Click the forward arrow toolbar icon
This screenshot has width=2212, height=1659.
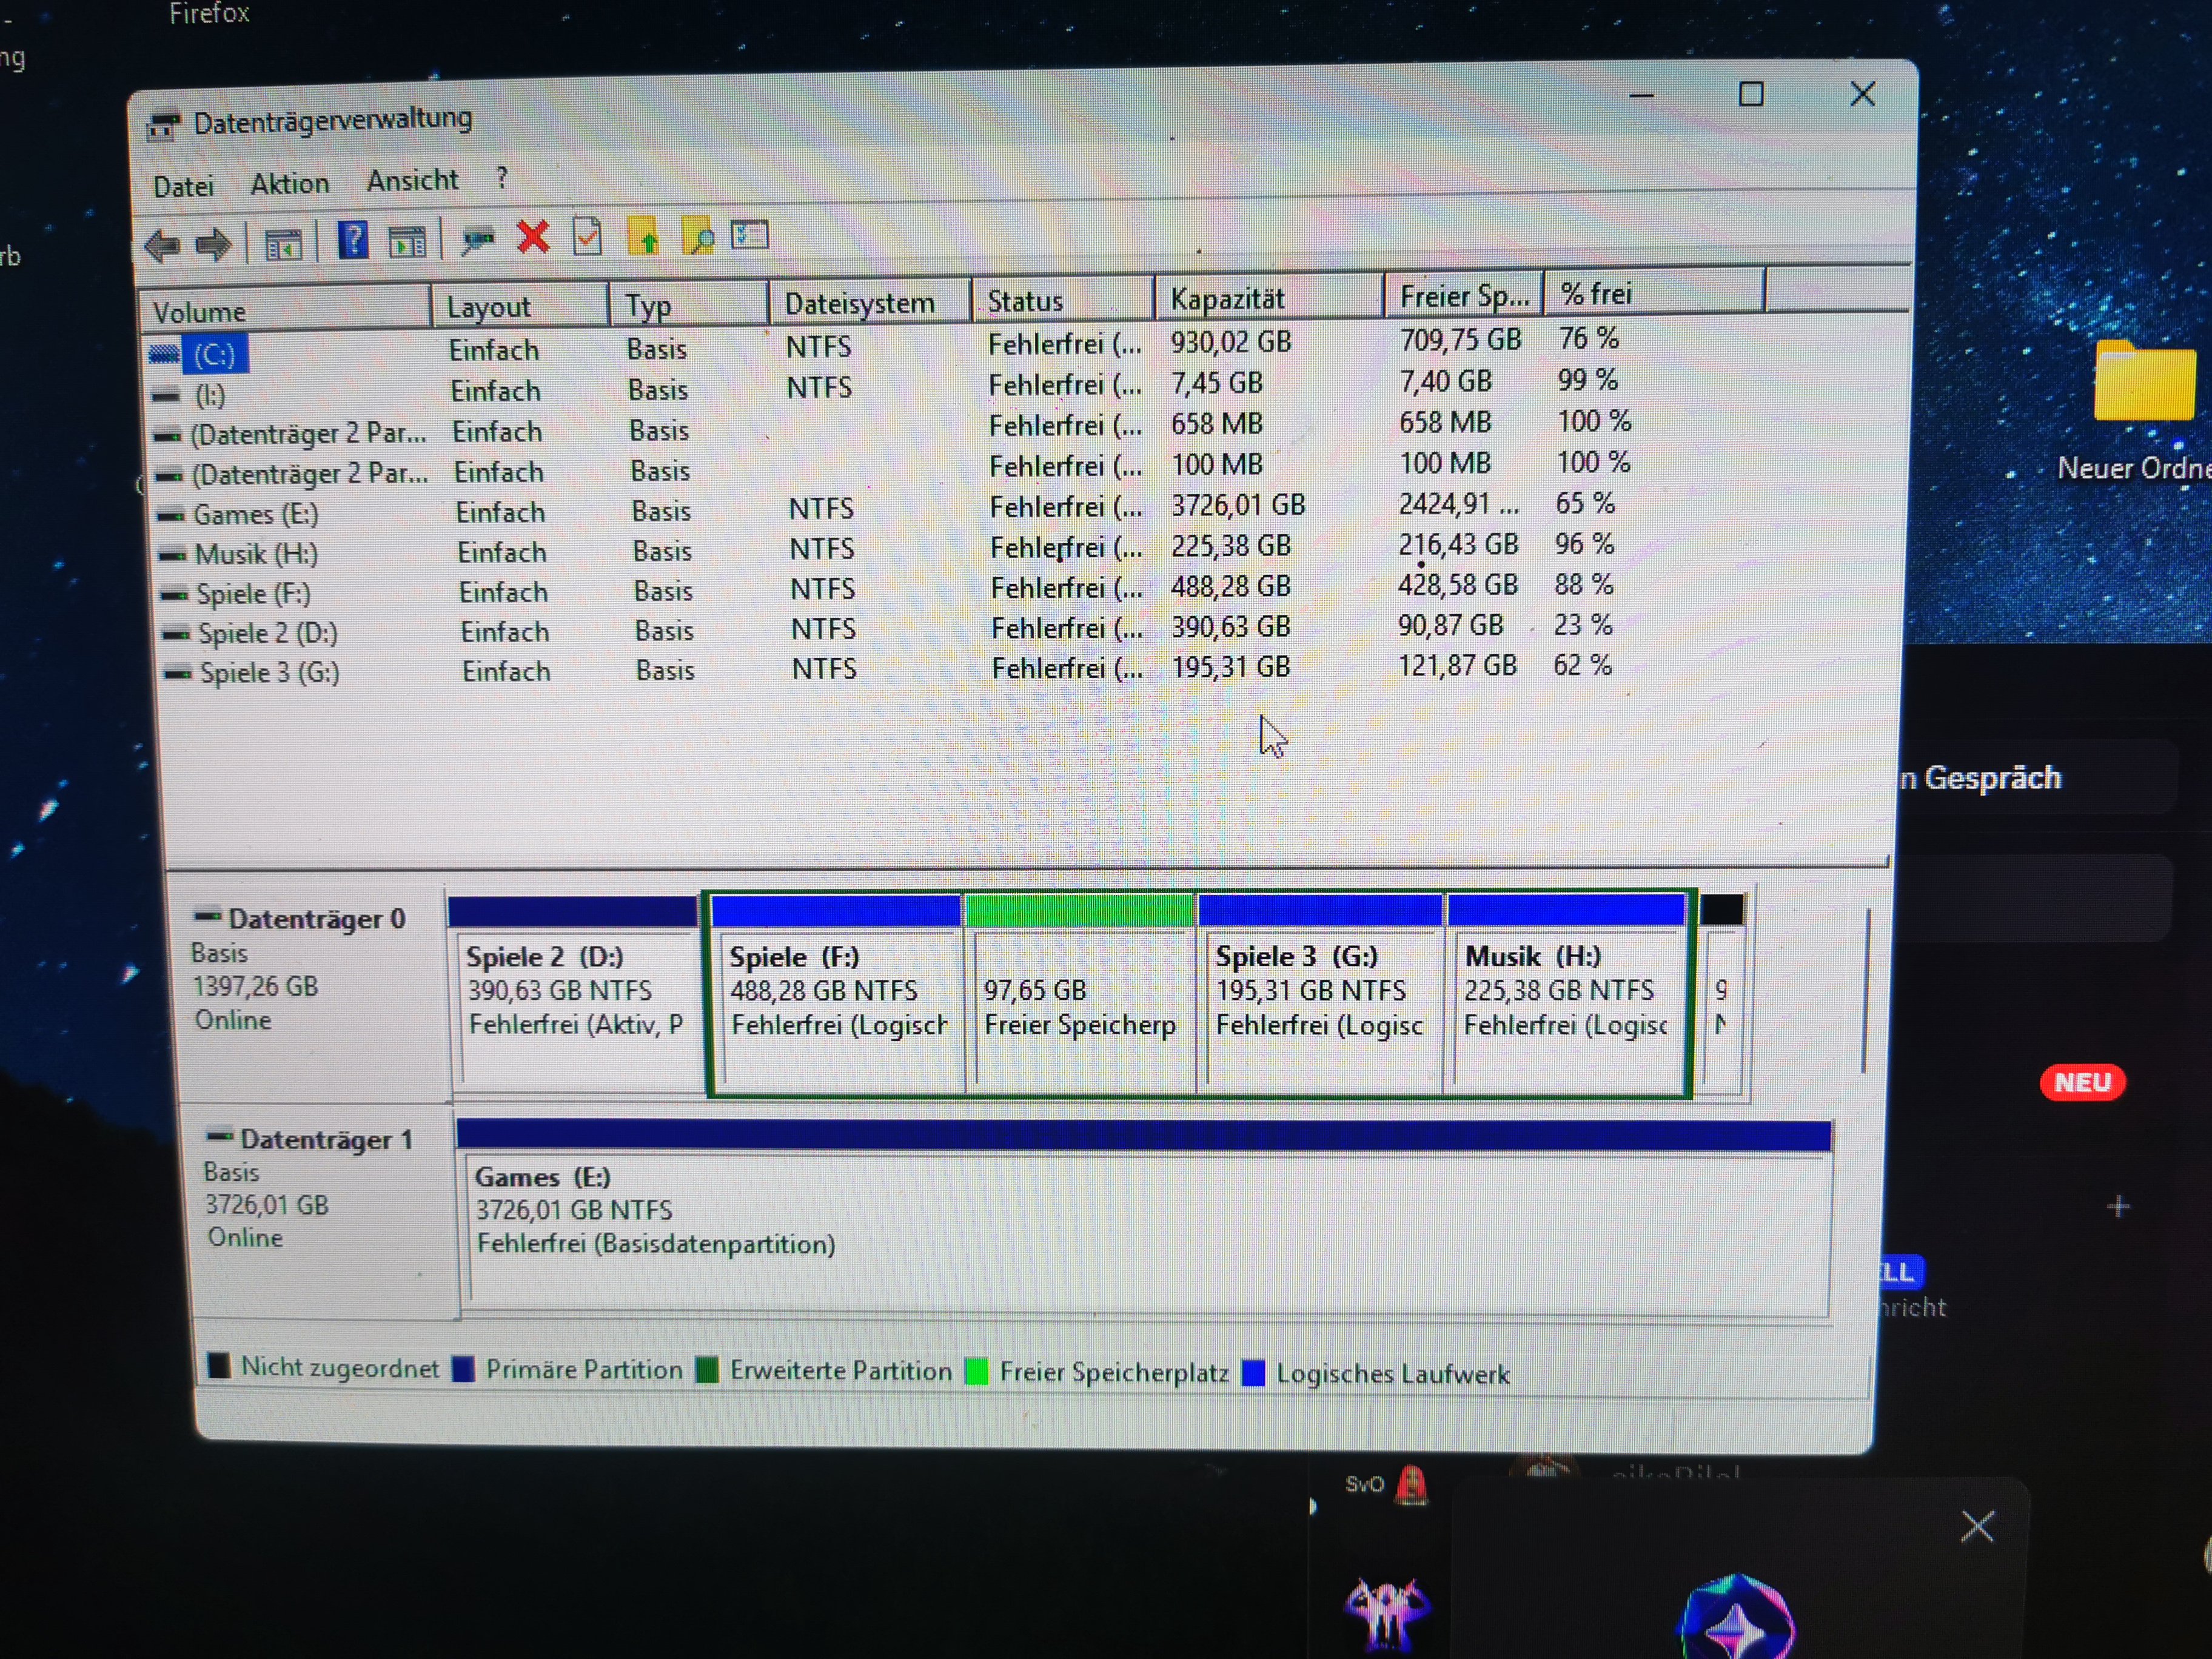pyautogui.click(x=213, y=244)
